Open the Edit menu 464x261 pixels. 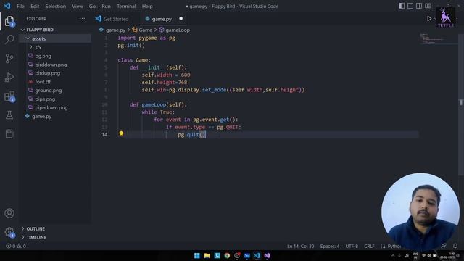coord(35,7)
